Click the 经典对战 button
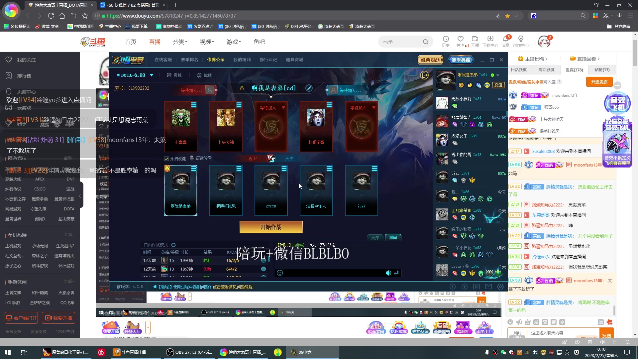The height and width of the screenshot is (359, 638). [x=430, y=60]
